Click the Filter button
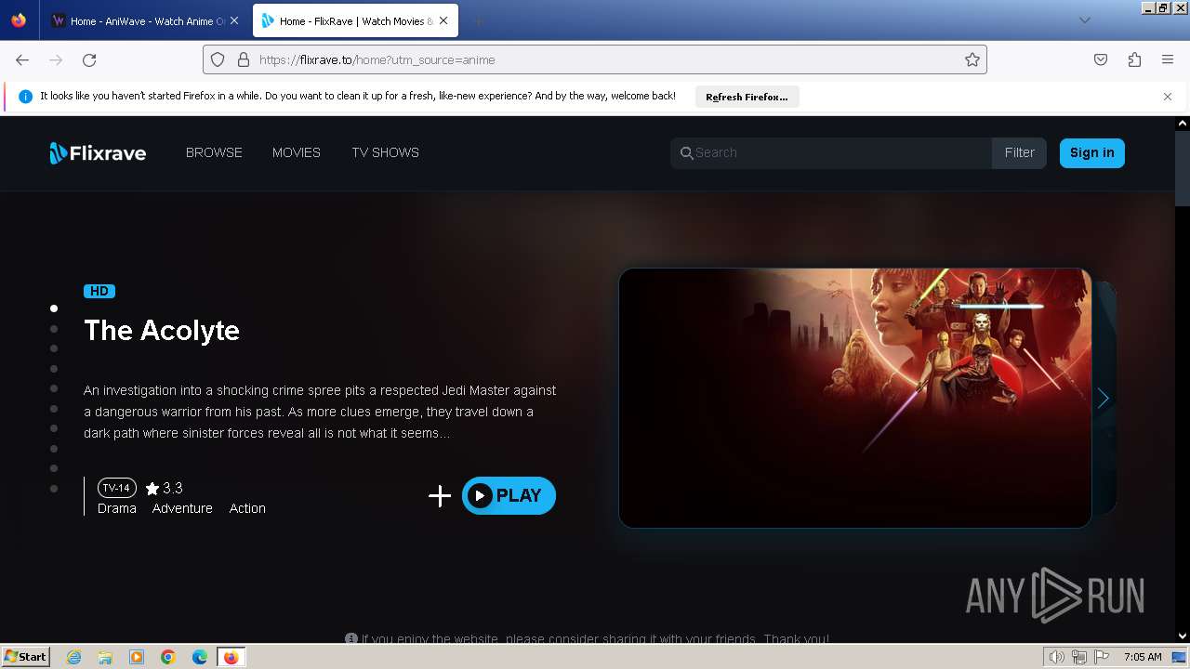 [x=1019, y=153]
